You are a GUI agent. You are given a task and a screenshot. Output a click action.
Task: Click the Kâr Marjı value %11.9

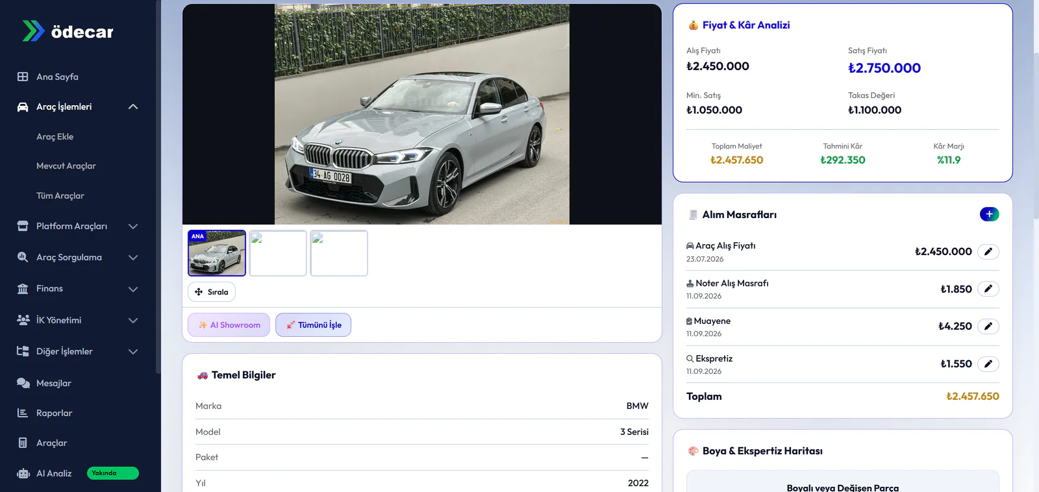coord(949,160)
